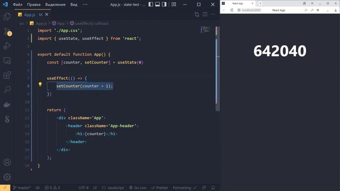The width and height of the screenshot is (340, 191).
Task: Close the React App browser tab
Action: tap(252, 4)
